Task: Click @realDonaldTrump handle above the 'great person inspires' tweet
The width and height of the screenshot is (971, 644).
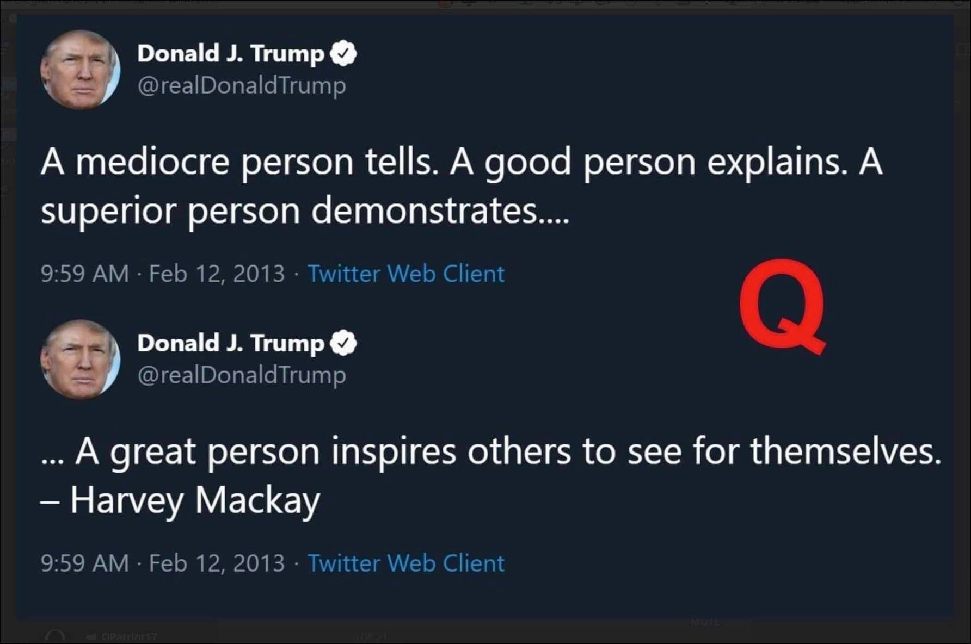Action: 241,375
